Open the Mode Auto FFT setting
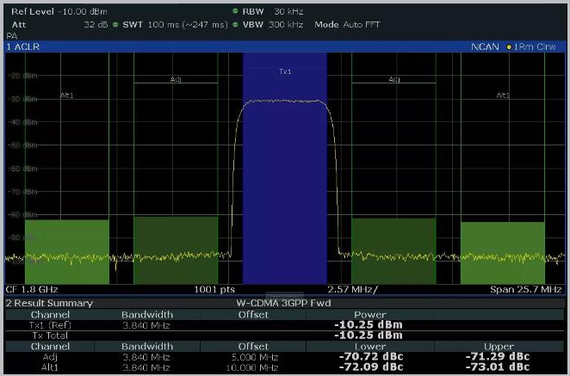 (x=349, y=23)
